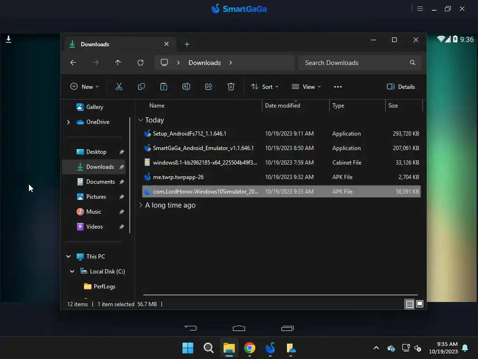Refresh the Downloads folder
Screen dimensions: 478x359
(140, 63)
